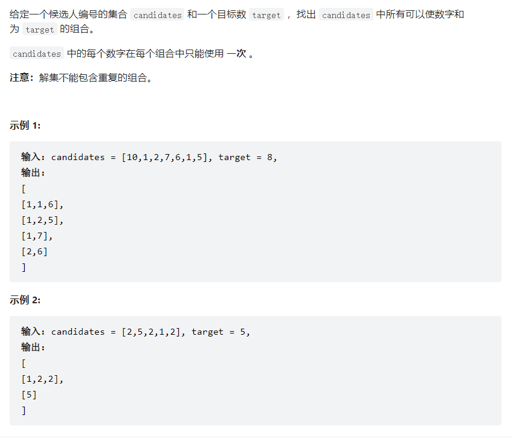The width and height of the screenshot is (513, 438).
Task: Click the input line with target = 5
Action: (135, 332)
